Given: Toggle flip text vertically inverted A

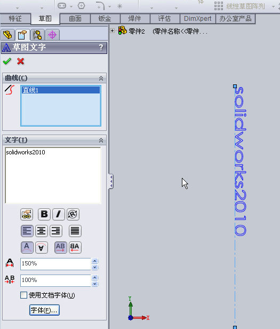Looking at the screenshot, I should 42,248.
